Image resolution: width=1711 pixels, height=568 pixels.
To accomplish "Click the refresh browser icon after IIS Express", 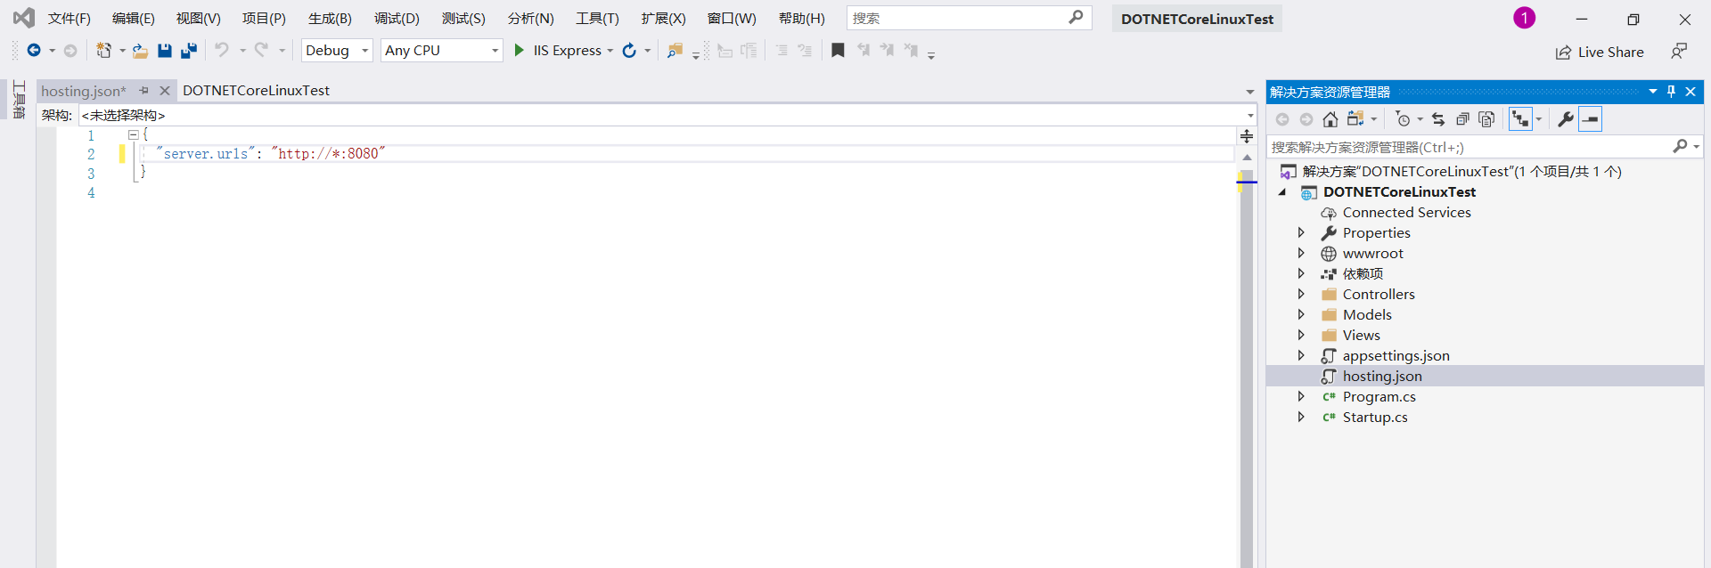I will coord(629,51).
